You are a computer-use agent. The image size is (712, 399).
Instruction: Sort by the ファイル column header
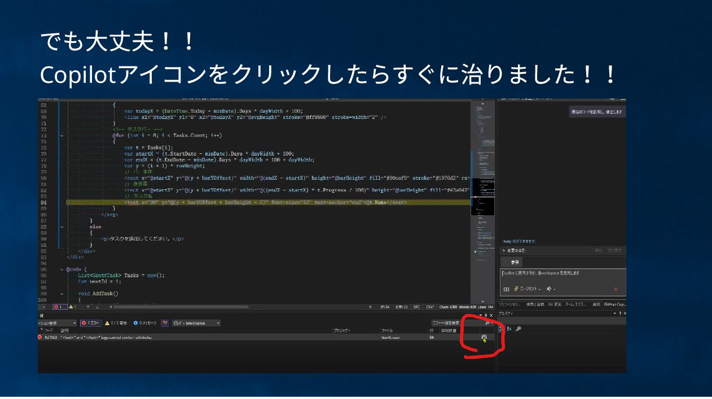click(386, 330)
